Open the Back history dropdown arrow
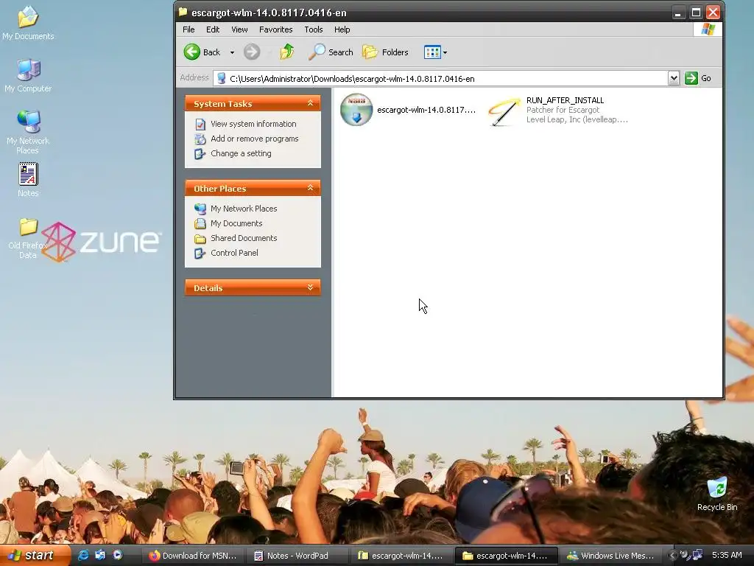Screen dimensions: 754x566 [x=232, y=52]
